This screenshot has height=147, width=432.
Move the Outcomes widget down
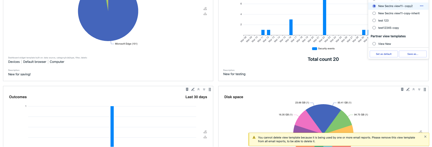point(204,89)
